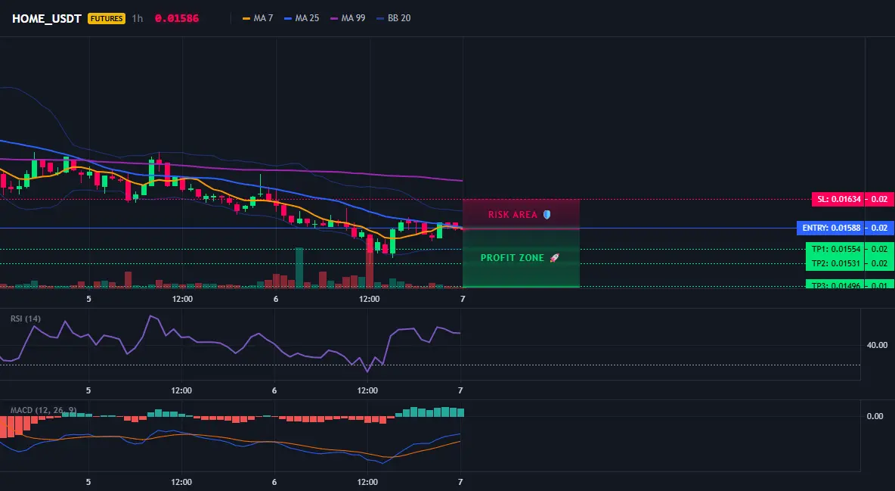895x491 pixels.
Task: Click the date 6 on main chart axis
Action: click(276, 299)
